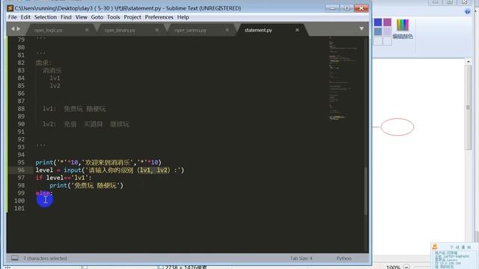Switch to the oper_logic.py tab
This screenshot has height=269, width=479.
(x=48, y=30)
